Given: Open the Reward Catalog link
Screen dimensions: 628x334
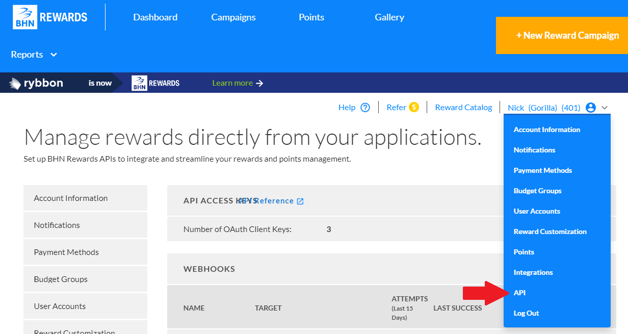Looking at the screenshot, I should 464,108.
